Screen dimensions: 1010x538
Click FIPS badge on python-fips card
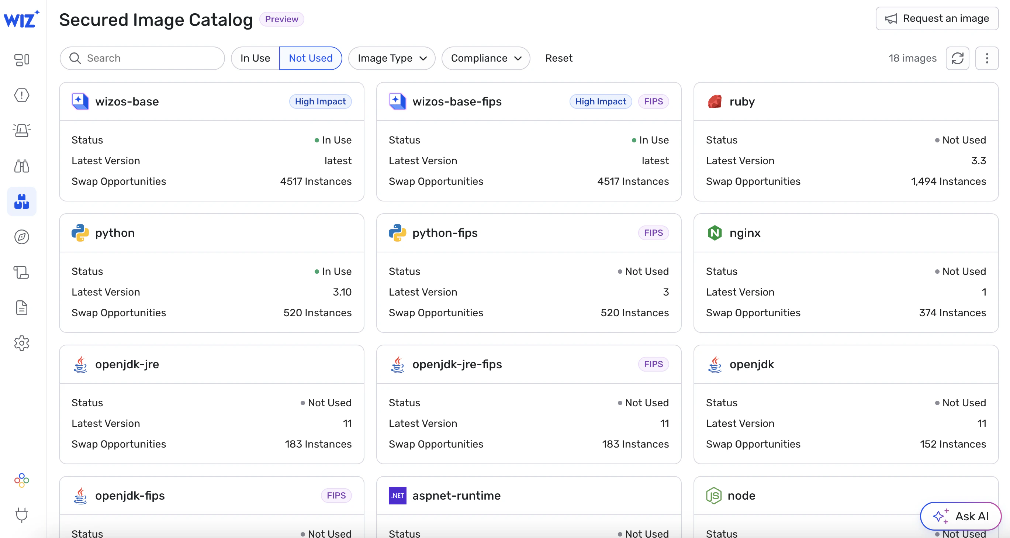pos(653,233)
